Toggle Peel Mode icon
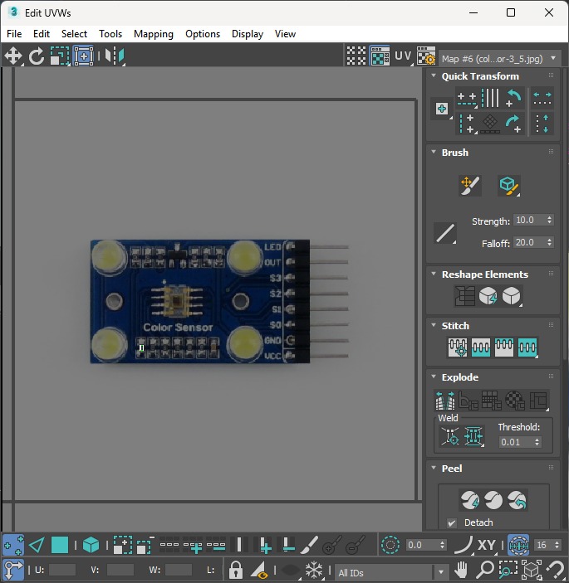569x583 pixels. (x=493, y=500)
